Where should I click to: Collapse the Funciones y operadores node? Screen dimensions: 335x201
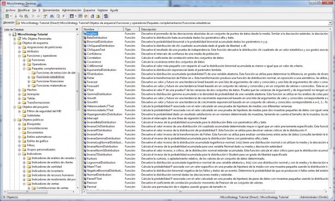(19, 56)
